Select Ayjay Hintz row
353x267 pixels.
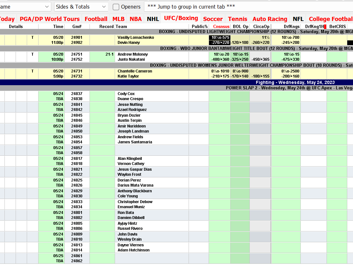click(127, 223)
